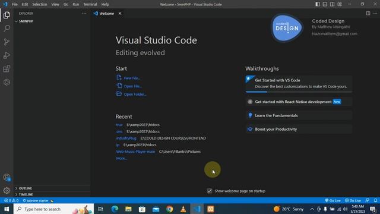
Task: Launch Microsoft Edge from taskbar
Action: [x=115, y=209]
